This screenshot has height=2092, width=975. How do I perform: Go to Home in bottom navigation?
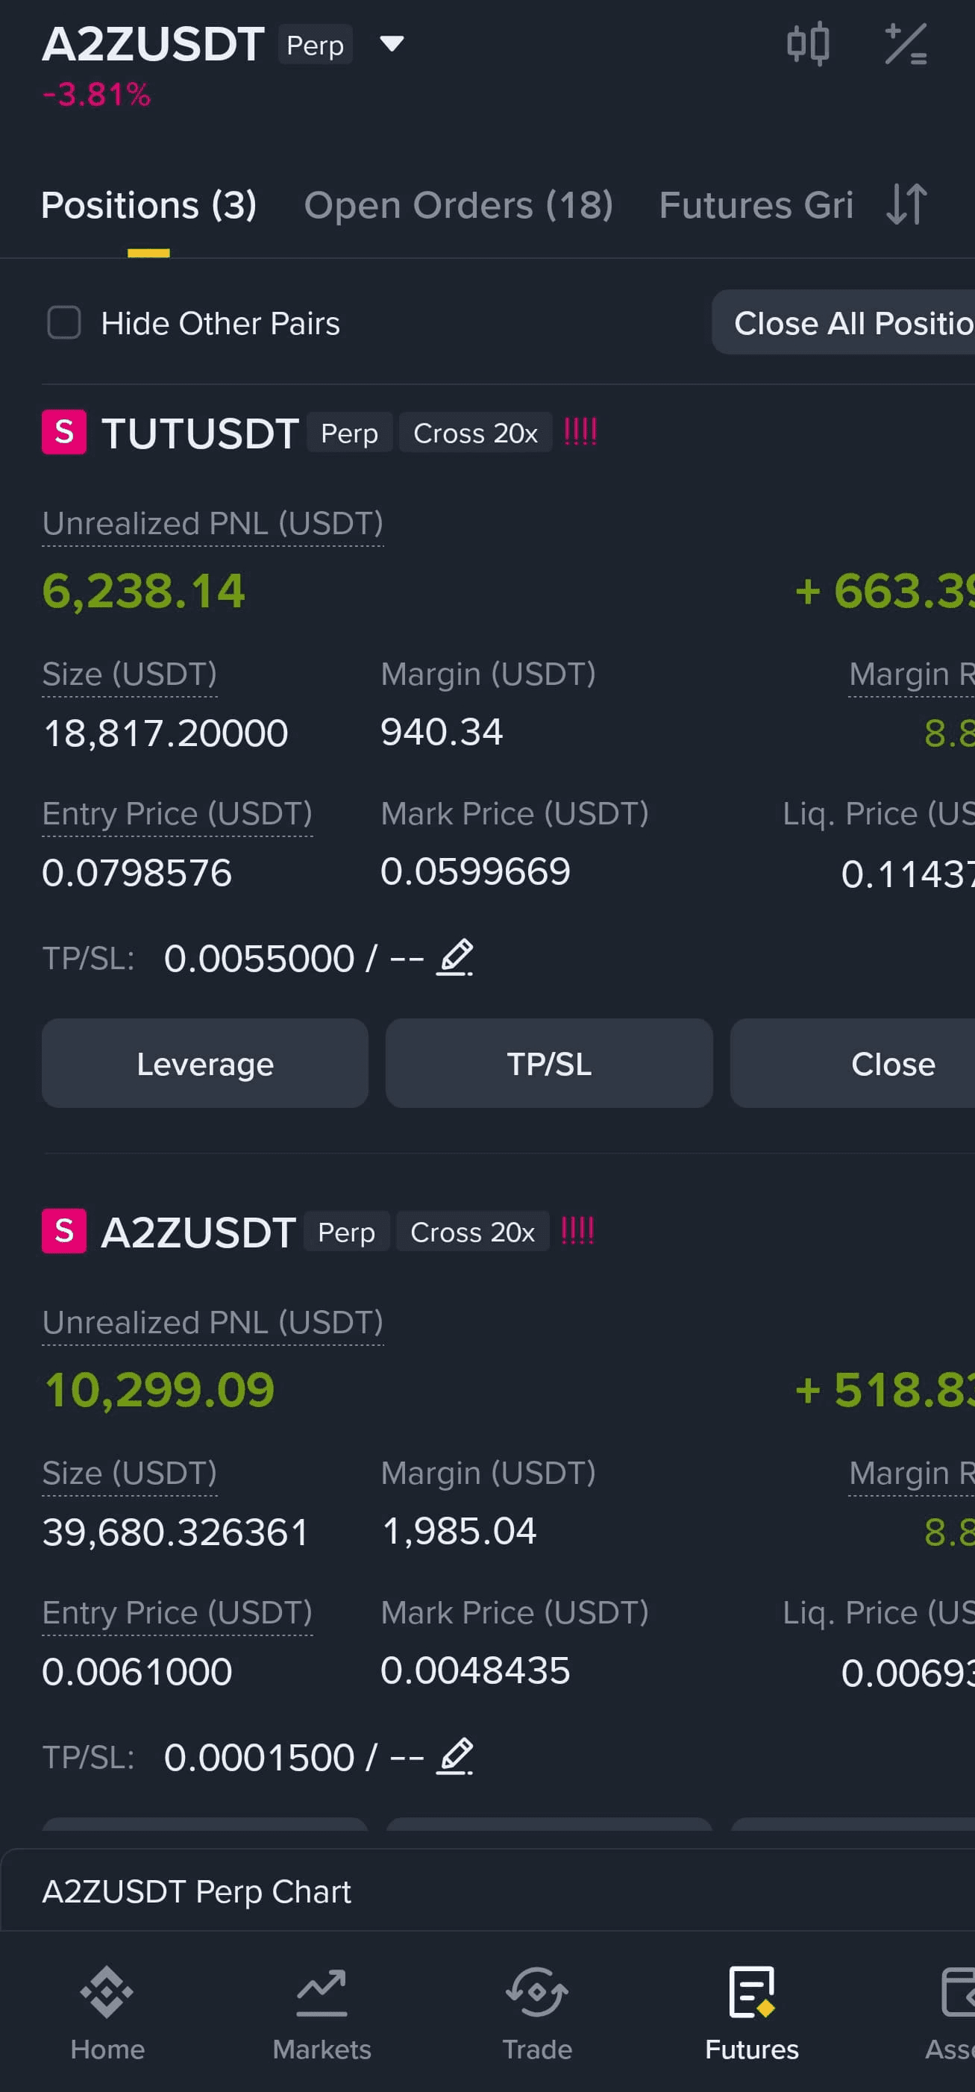(x=107, y=2014)
